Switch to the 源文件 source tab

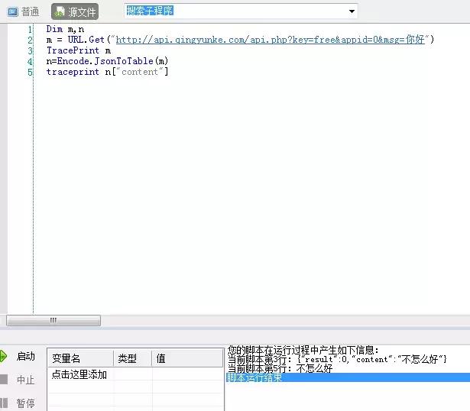pyautogui.click(x=75, y=12)
